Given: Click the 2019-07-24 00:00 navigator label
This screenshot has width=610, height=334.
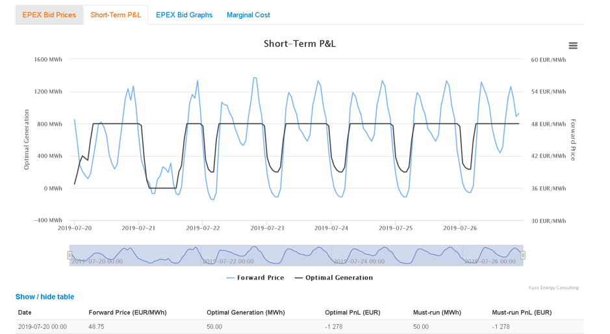Looking at the screenshot, I should pyautogui.click(x=359, y=262).
